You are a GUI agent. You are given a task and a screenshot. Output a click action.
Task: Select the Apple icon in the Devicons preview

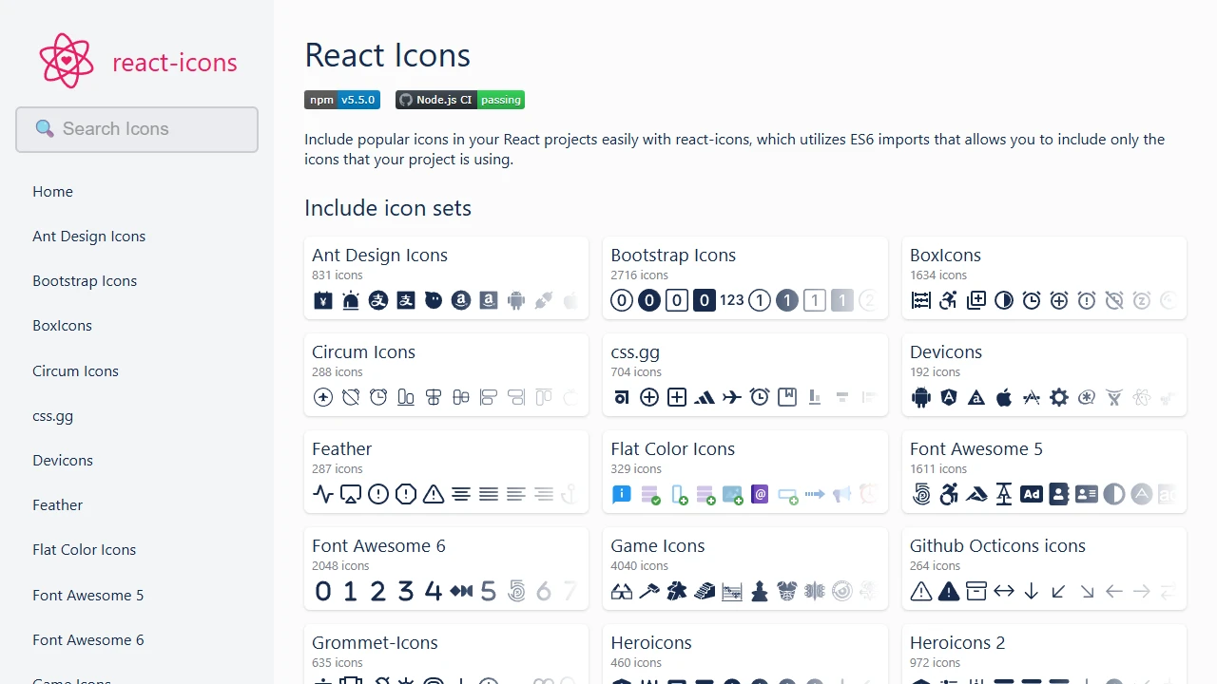pyautogui.click(x=1003, y=397)
